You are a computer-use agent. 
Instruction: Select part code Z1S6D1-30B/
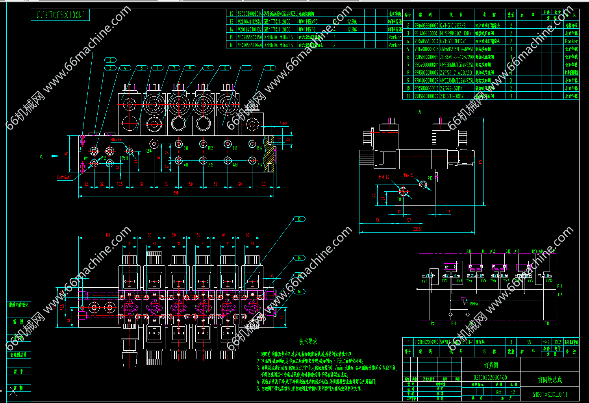(x=452, y=96)
